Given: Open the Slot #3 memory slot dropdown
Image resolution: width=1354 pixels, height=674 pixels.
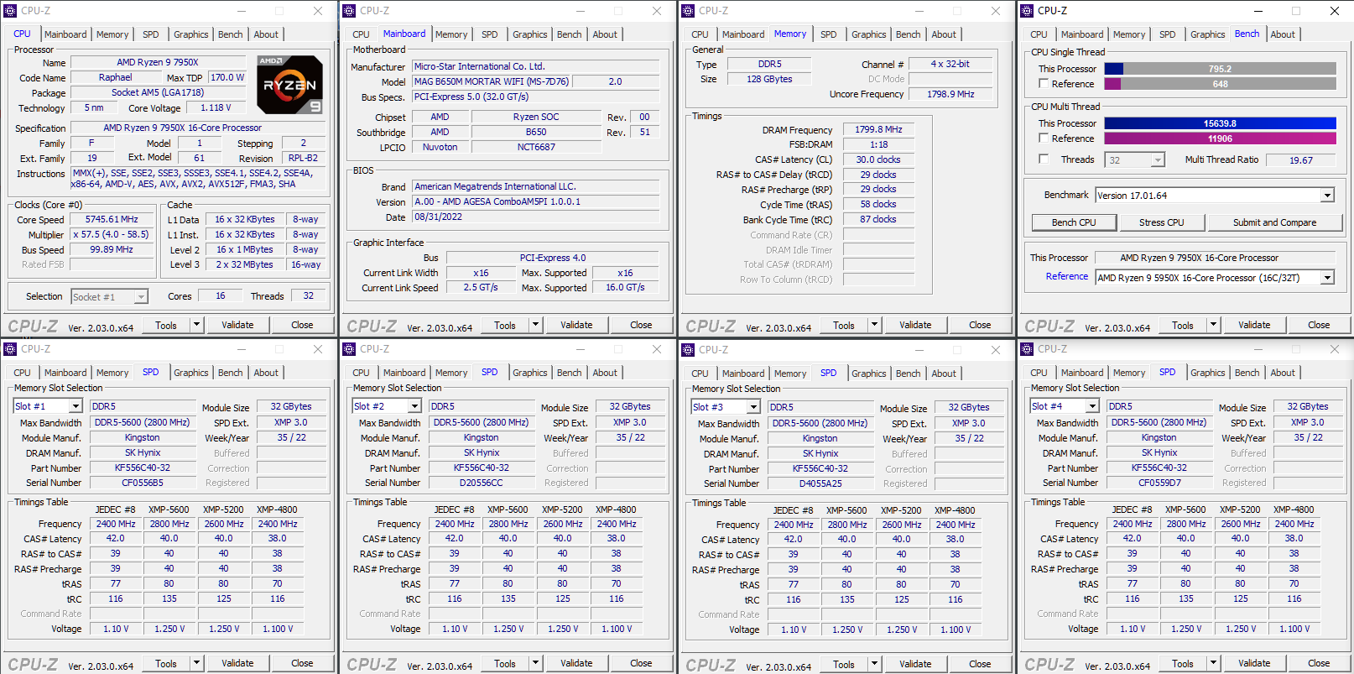Looking at the screenshot, I should 753,407.
